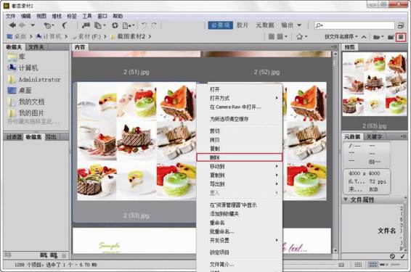Click the delete item trash icon
Viewport: 411px width, 272px height.
401,37
